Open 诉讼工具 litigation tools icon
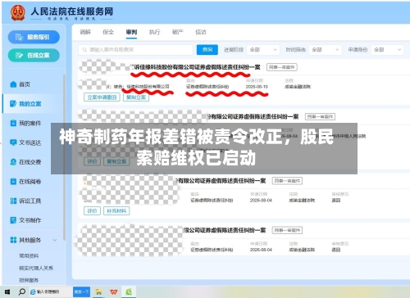410x298 pixels. pos(13,201)
